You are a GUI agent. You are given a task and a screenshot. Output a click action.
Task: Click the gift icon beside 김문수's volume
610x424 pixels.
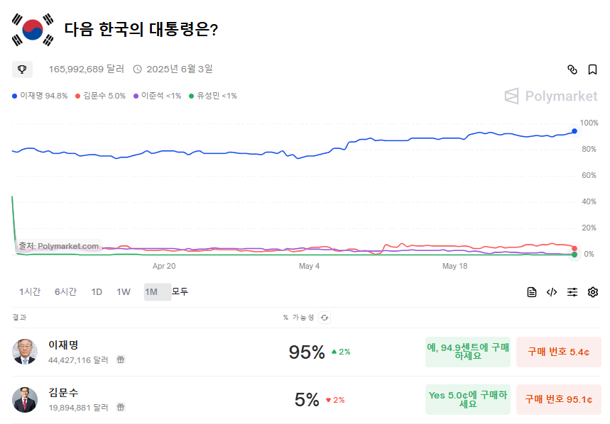coord(121,407)
